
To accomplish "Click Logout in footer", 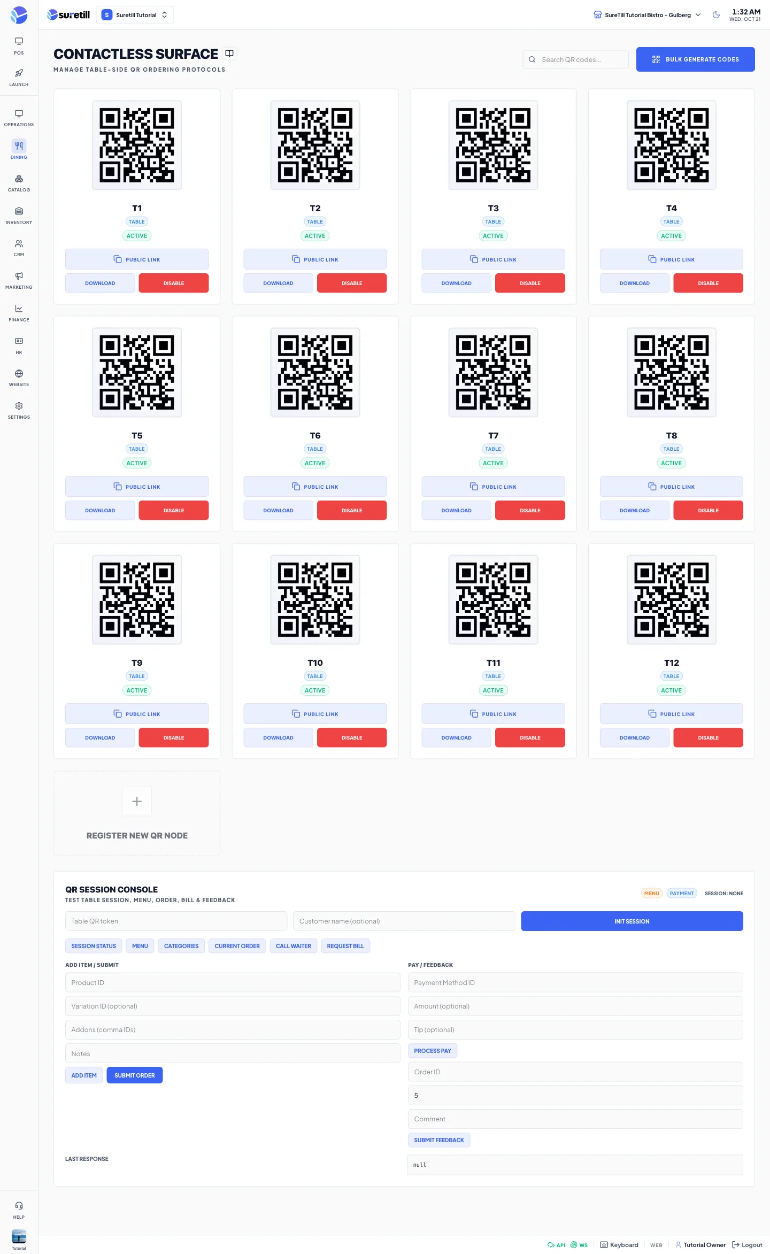I will (747, 1245).
